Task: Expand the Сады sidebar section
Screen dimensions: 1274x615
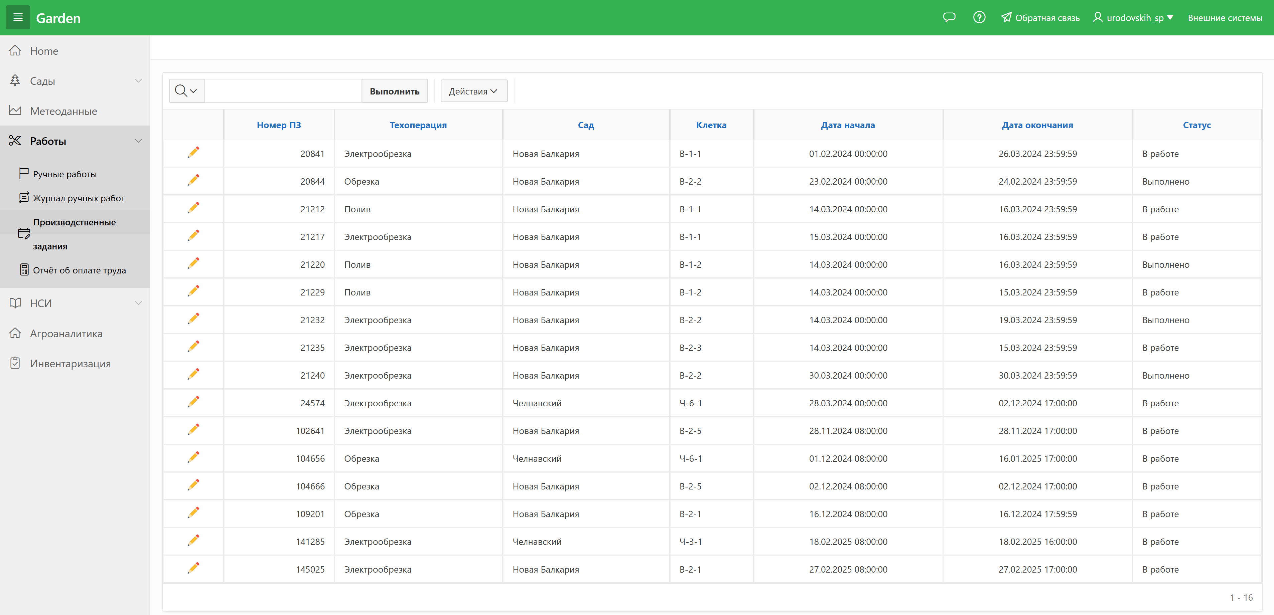Action: point(138,81)
